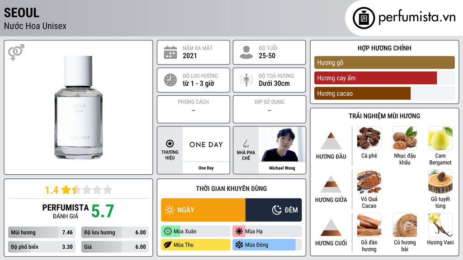This screenshot has width=463, height=260.
Task: Open the Cỏ hương bài vetiver note
Action: pos(405,225)
